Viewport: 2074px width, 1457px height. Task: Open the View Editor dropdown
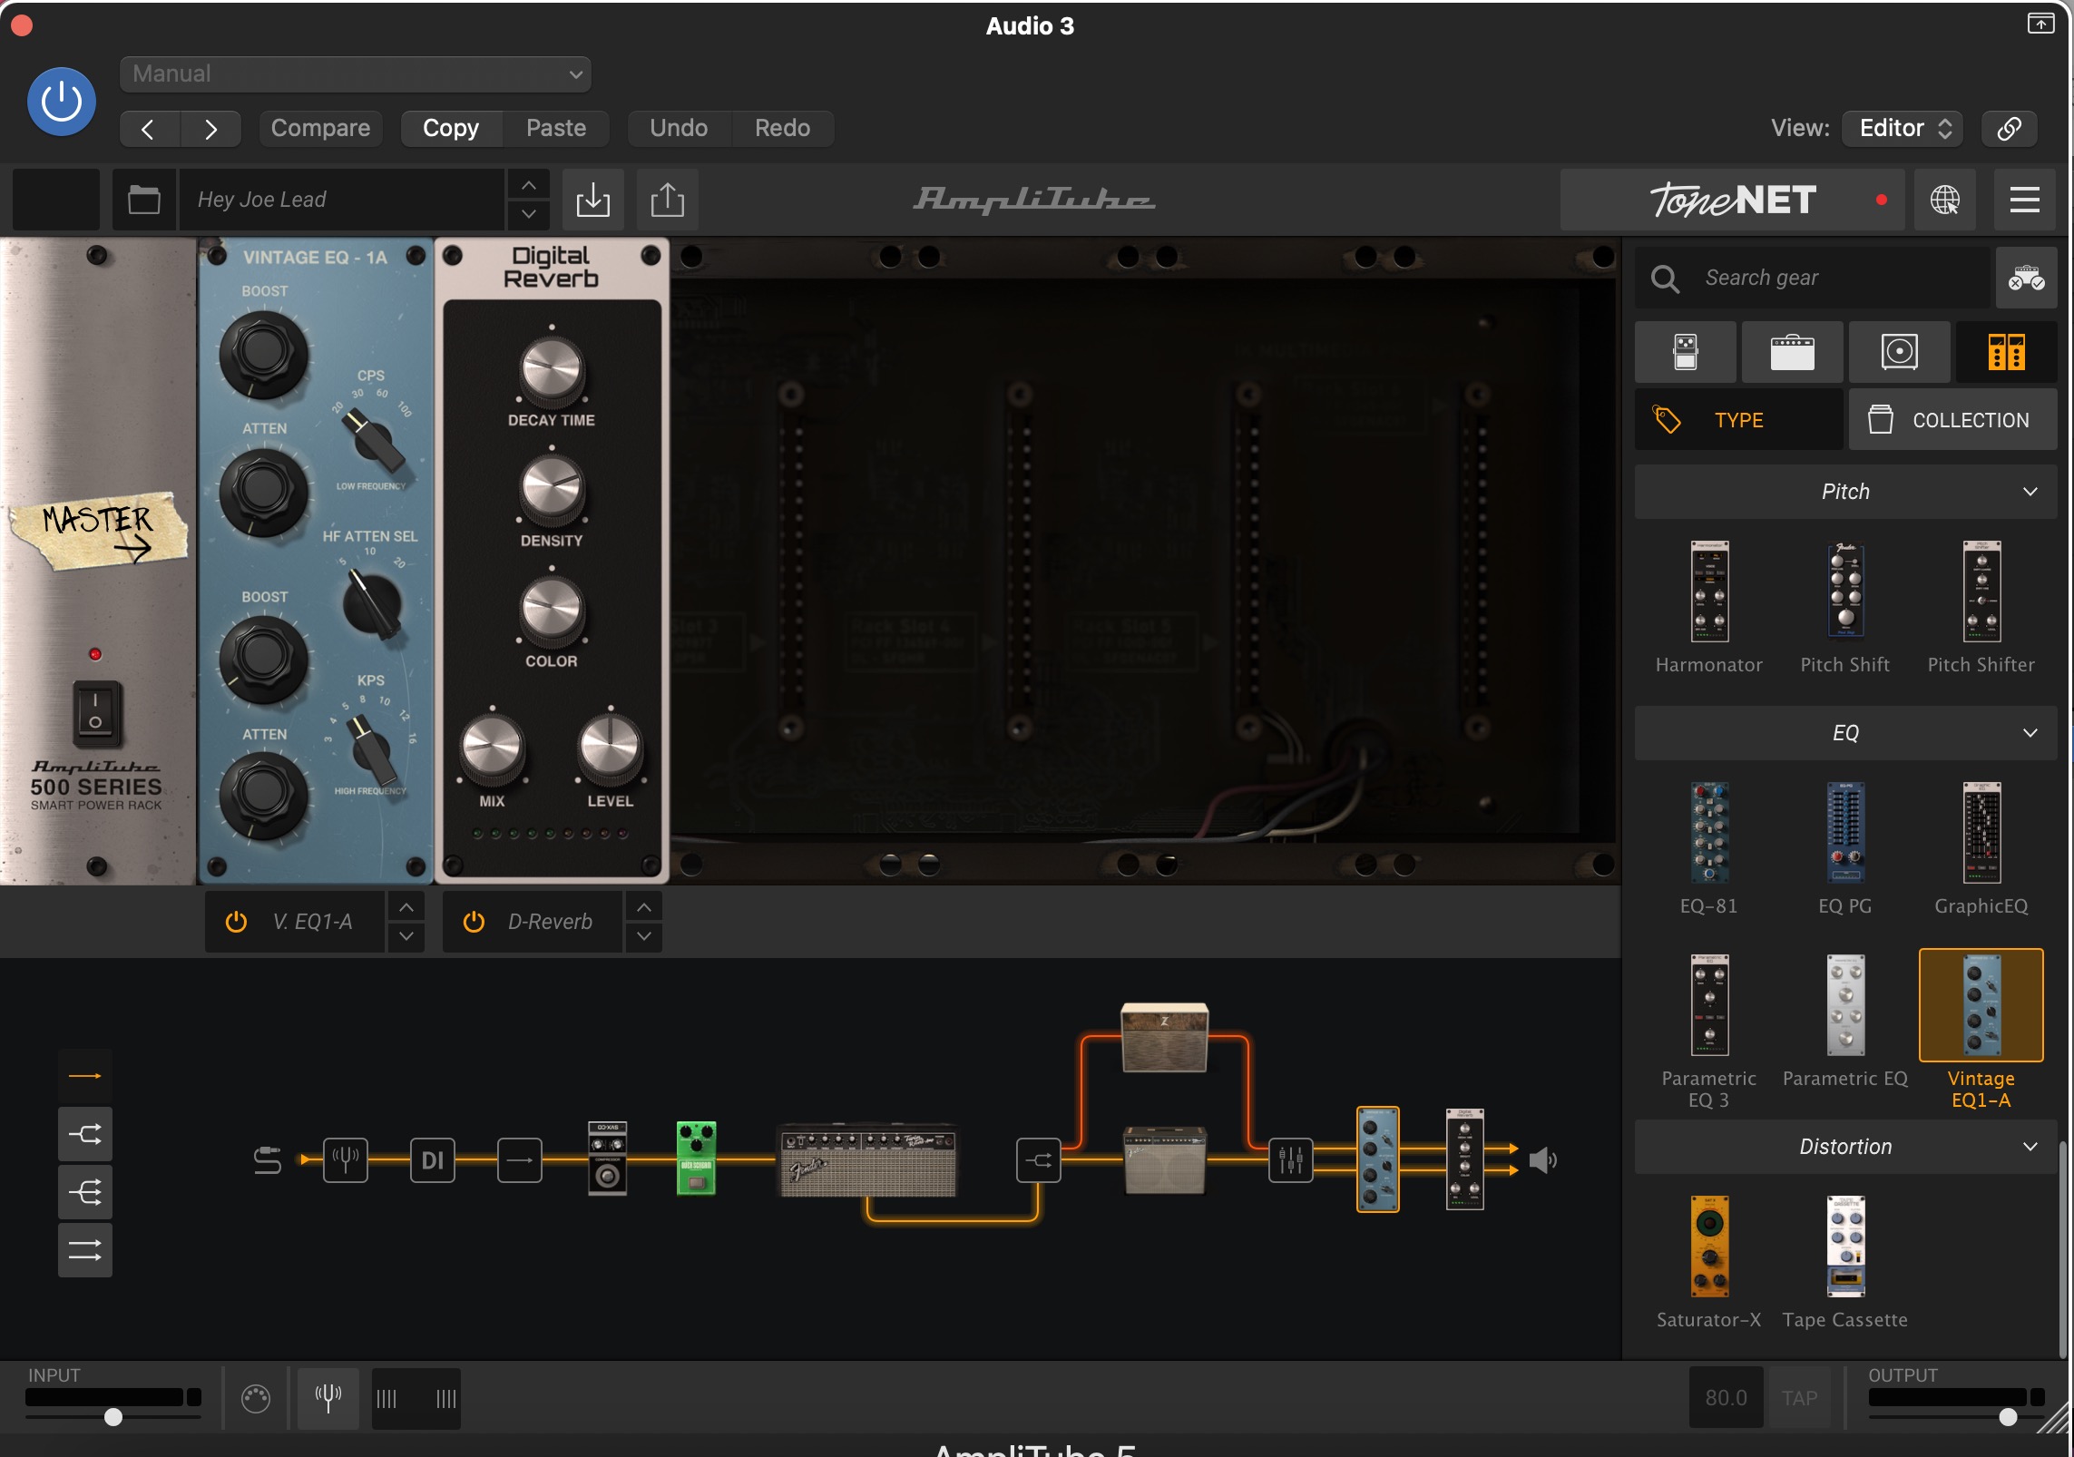(x=1903, y=128)
